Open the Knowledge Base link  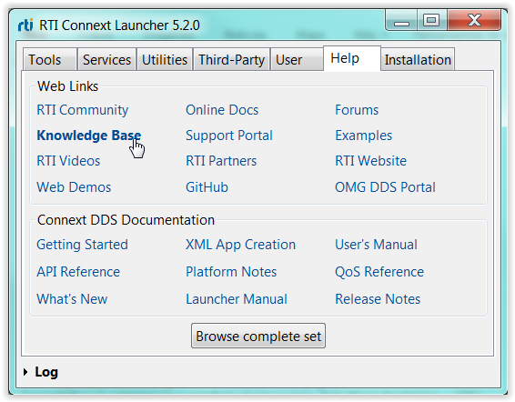click(x=88, y=136)
